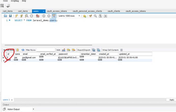
Task: Select the users 1 result tab
Action: click(x=6, y=100)
